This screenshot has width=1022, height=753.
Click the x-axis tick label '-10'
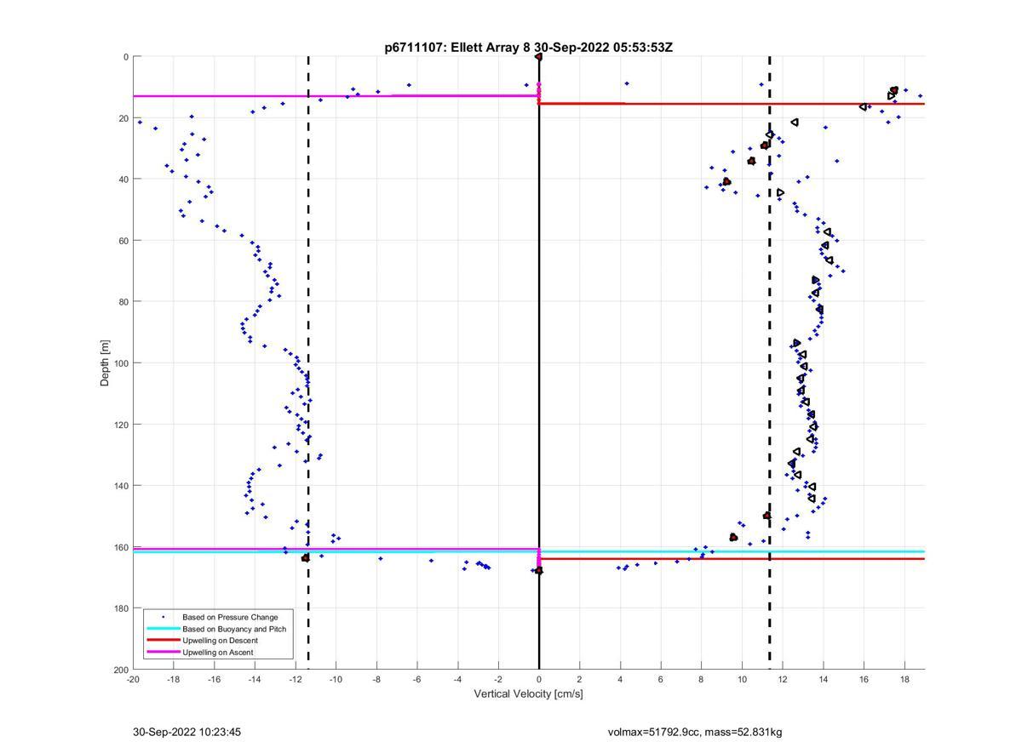(x=336, y=680)
